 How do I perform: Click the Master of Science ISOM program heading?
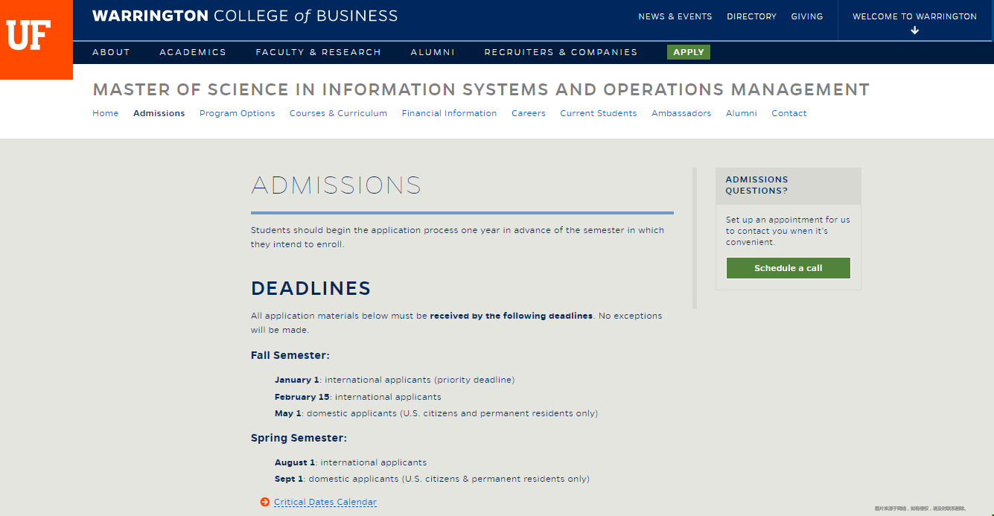[481, 89]
